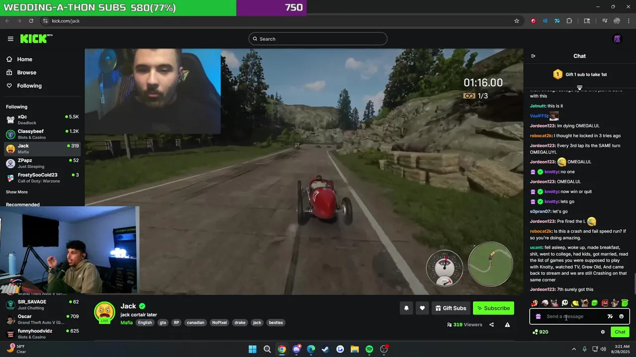Screen dimensions: 636x357
Task: Insert the screaming cat emote
Action: pos(585,303)
